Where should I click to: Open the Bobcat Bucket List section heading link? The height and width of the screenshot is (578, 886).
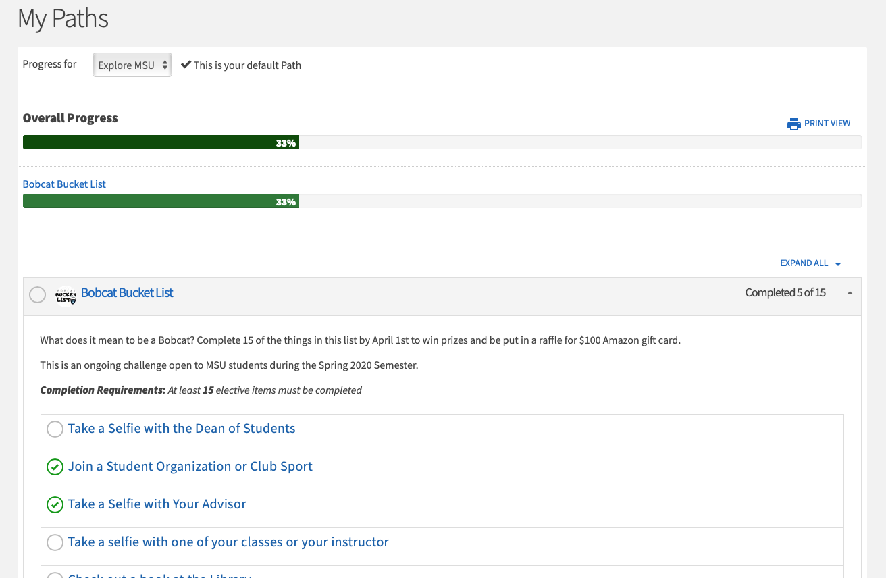127,292
